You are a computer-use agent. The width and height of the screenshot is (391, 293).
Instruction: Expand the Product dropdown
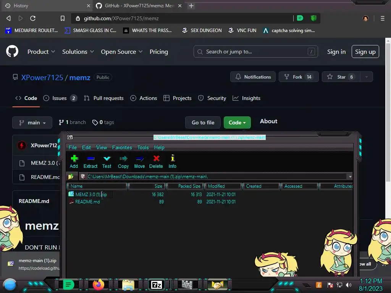click(41, 52)
